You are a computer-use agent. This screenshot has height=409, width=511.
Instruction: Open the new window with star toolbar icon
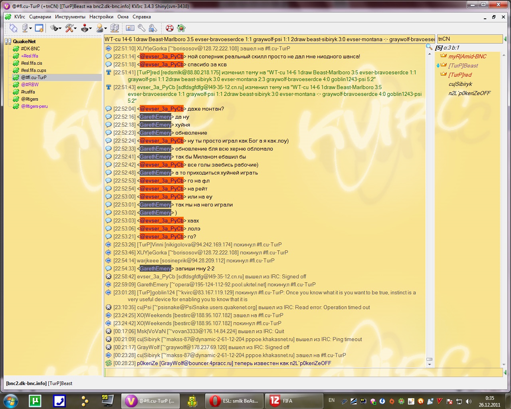[39, 28]
